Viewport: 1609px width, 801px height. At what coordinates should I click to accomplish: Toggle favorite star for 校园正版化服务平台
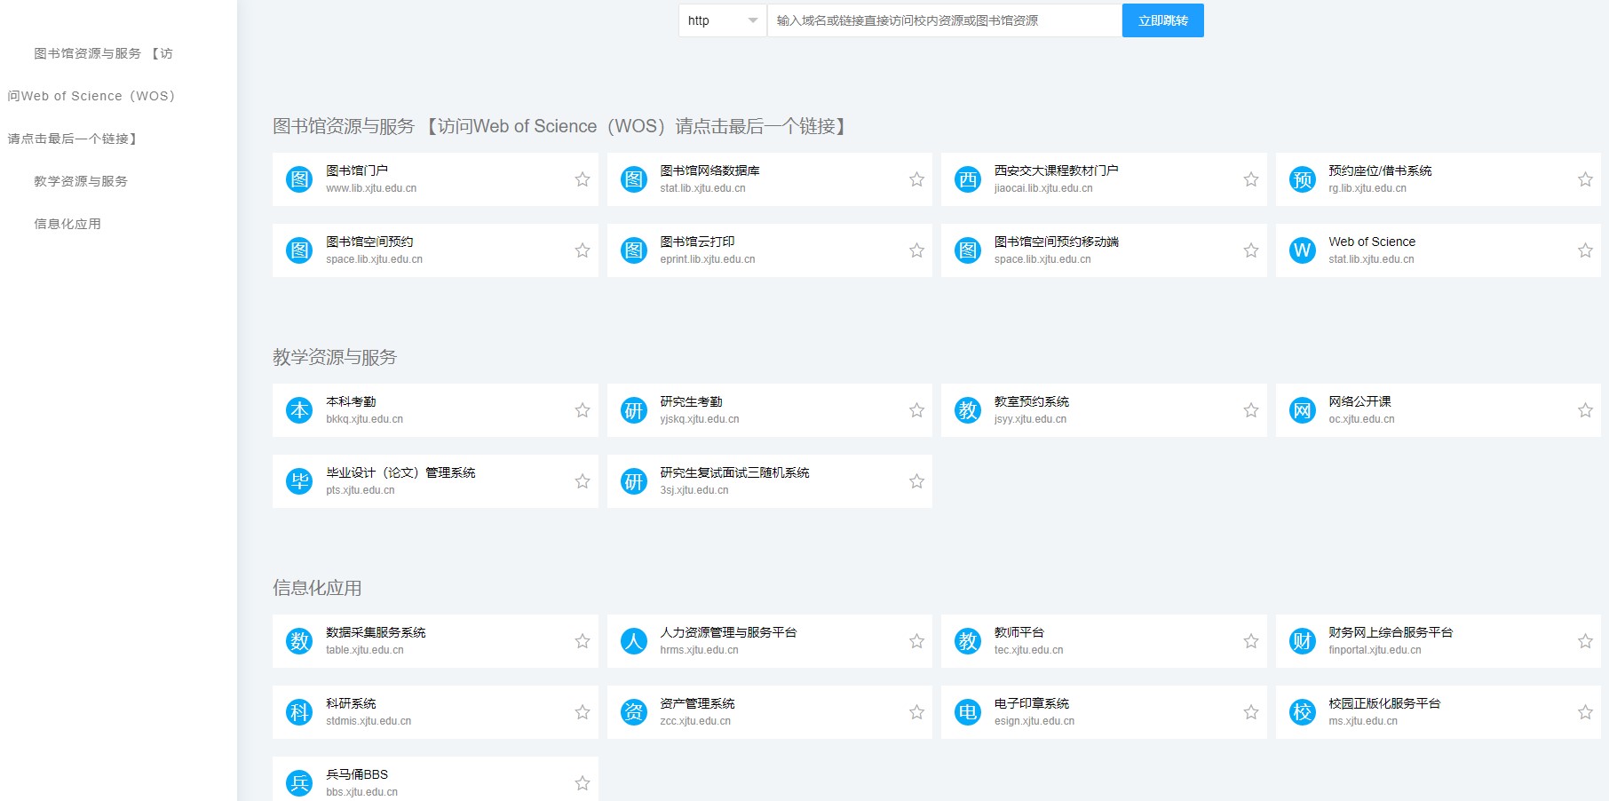coord(1585,712)
